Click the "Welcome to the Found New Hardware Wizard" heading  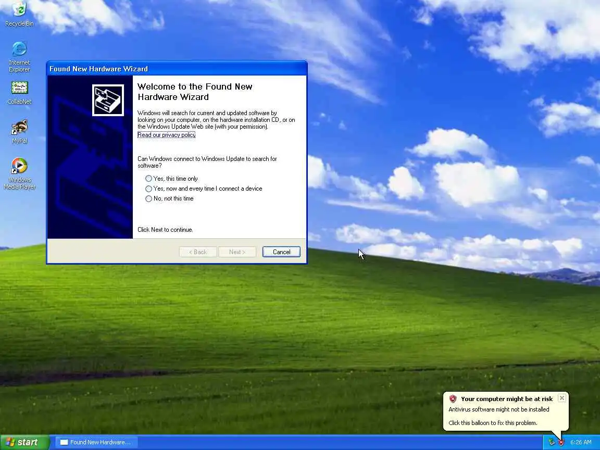pos(195,92)
